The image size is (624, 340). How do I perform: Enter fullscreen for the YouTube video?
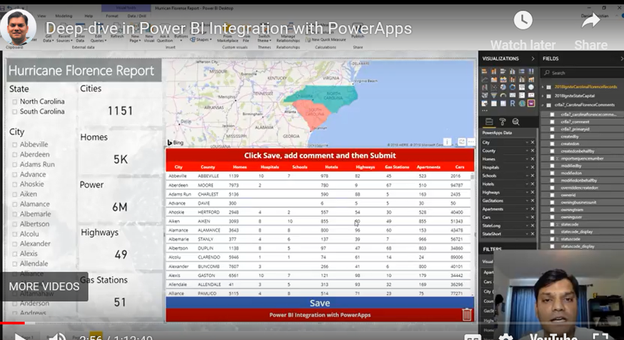[600, 336]
